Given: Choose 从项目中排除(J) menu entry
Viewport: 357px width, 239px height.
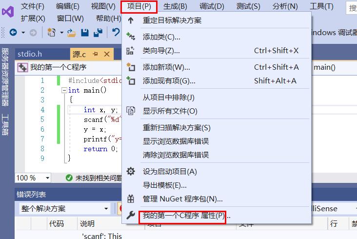Looking at the screenshot, I should tap(217, 98).
